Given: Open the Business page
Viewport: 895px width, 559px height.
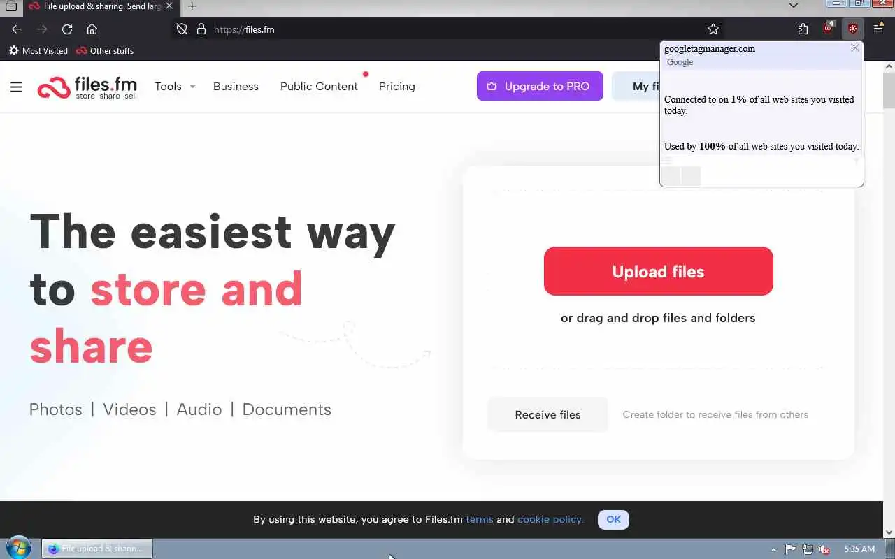Looking at the screenshot, I should click(236, 87).
